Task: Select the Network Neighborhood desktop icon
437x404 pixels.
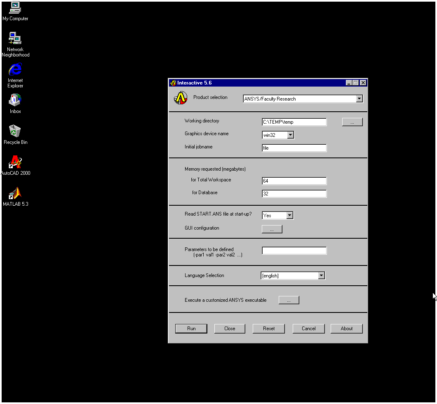Action: point(15,38)
